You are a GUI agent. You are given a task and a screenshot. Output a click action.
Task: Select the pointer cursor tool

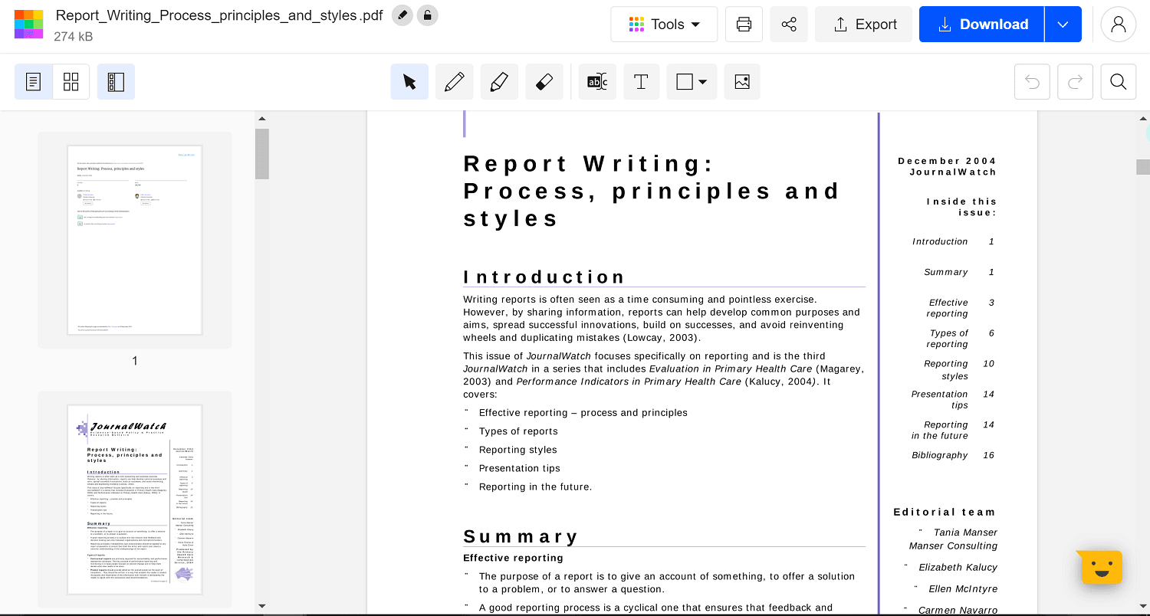click(409, 82)
